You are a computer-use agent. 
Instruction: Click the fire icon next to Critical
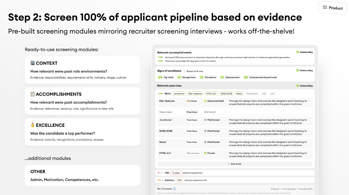pos(188,101)
